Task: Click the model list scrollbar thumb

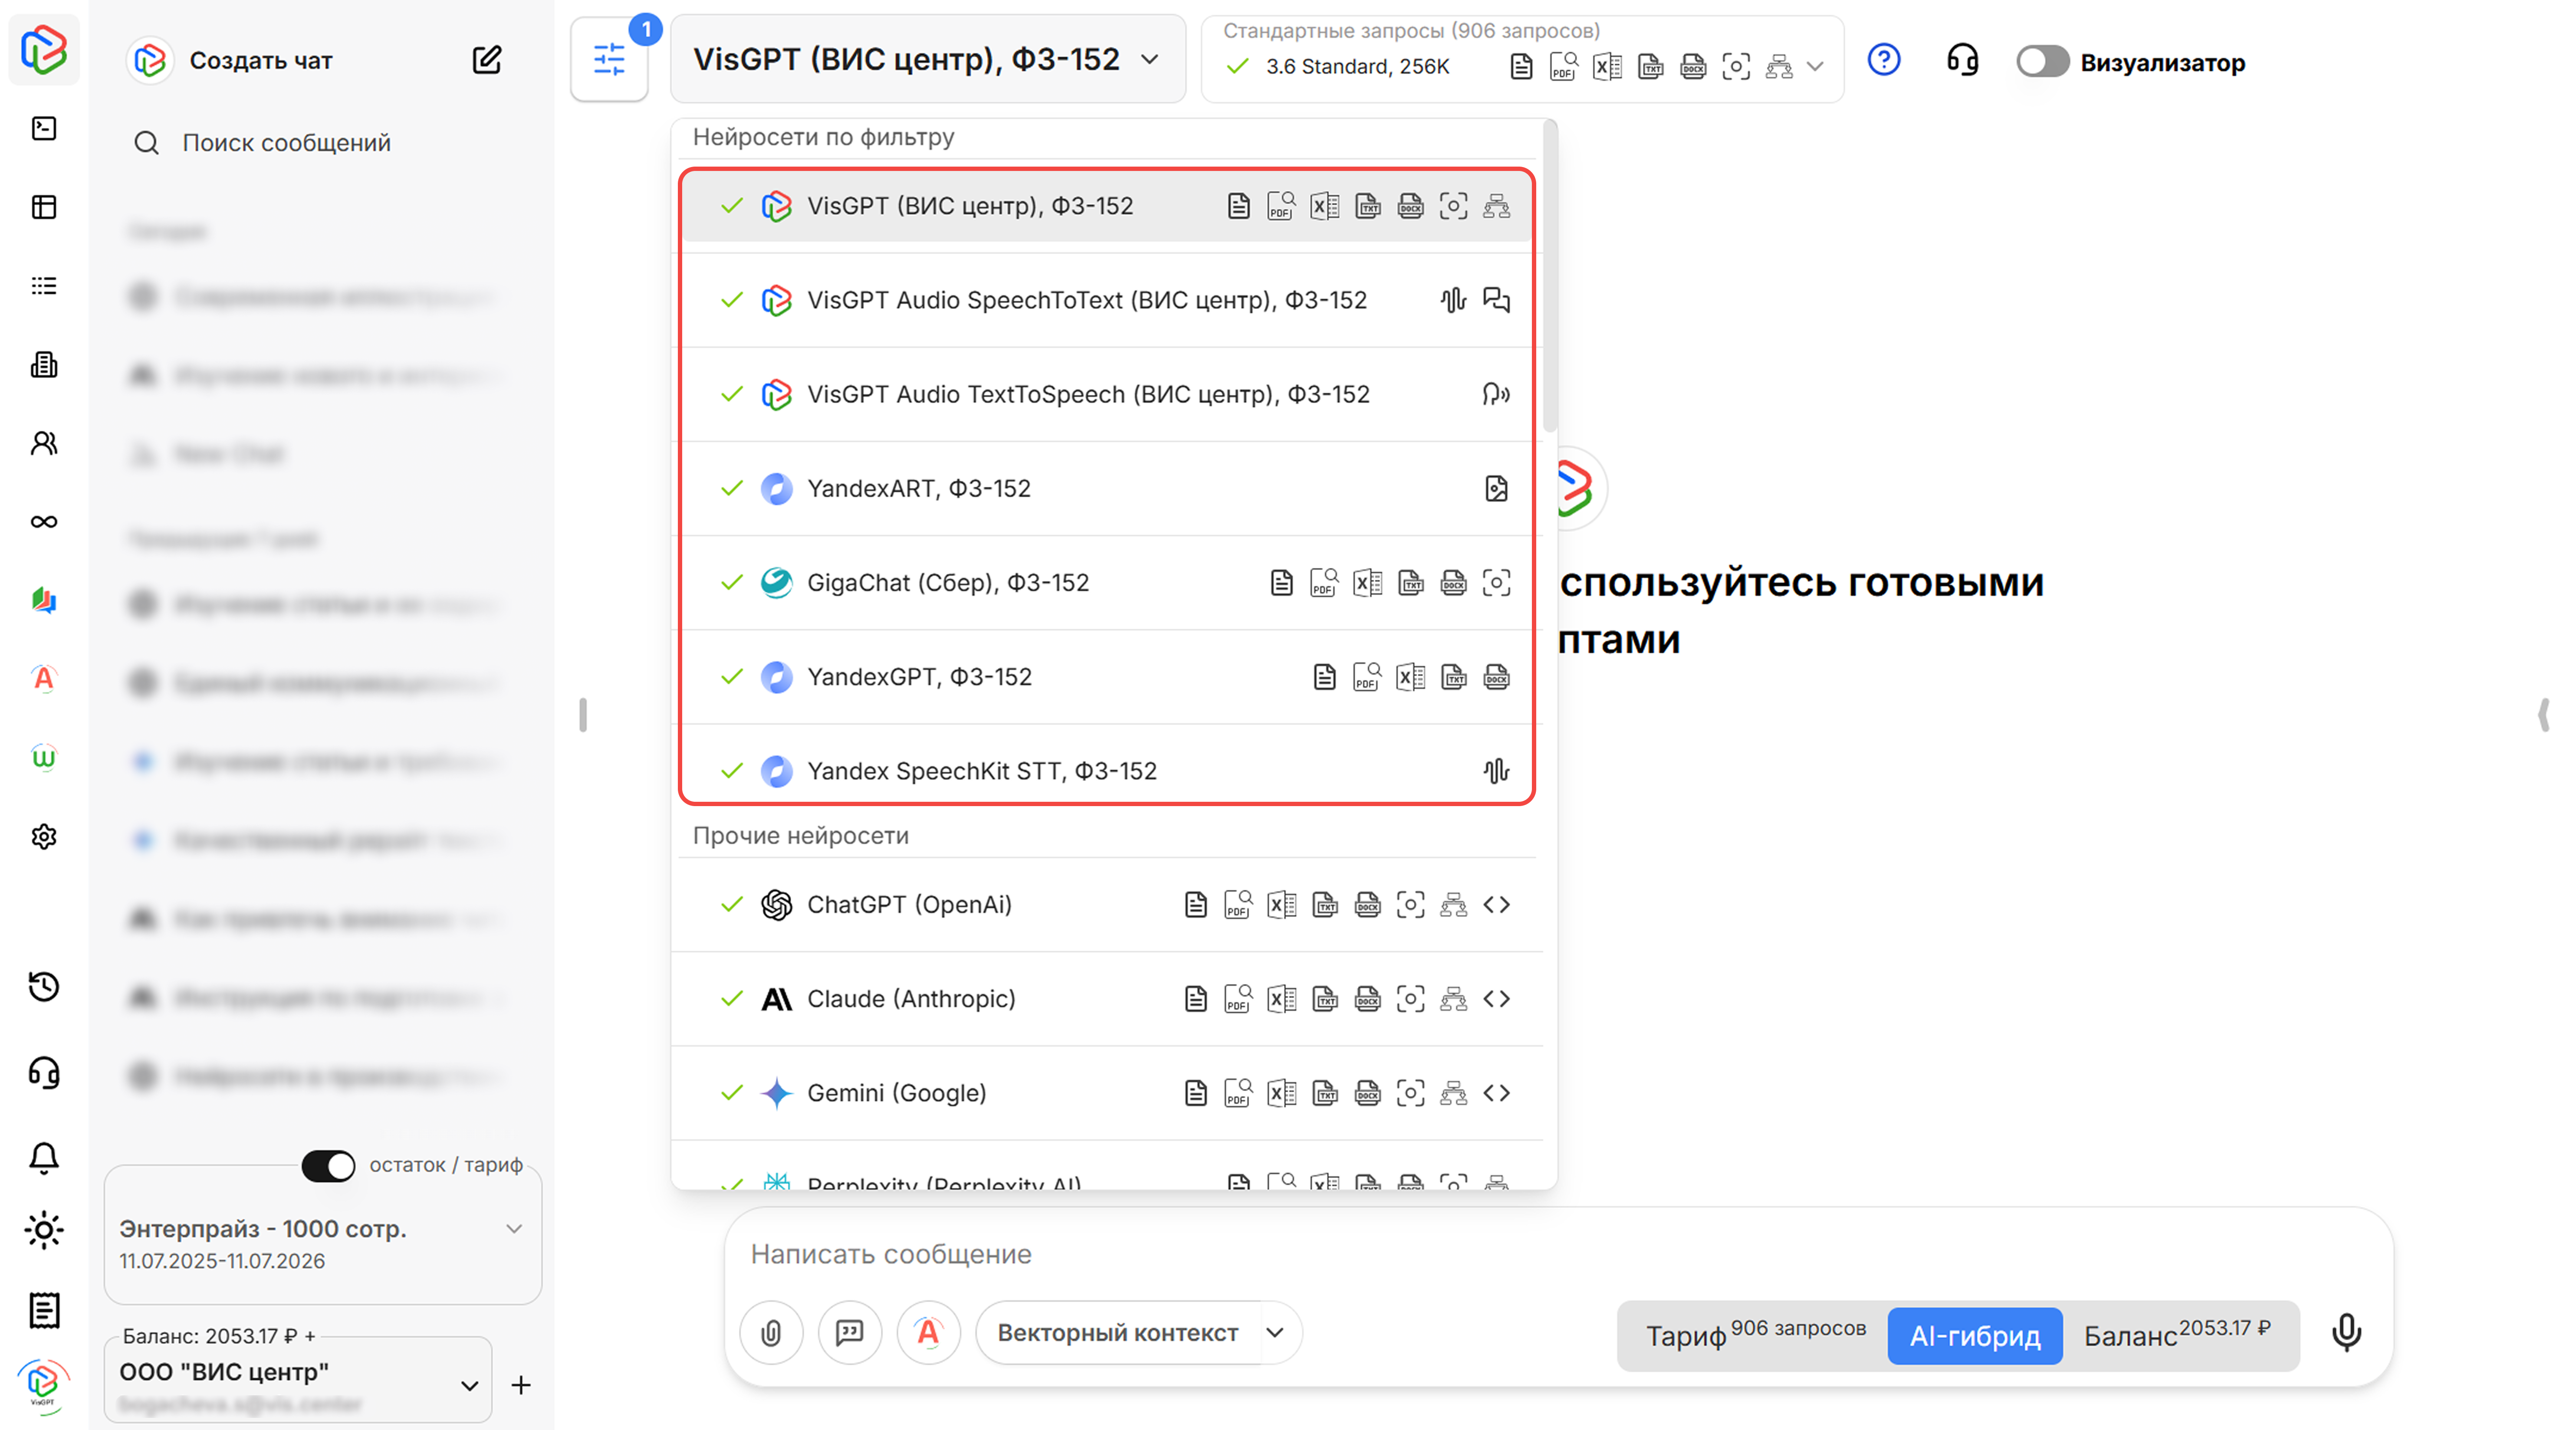Action: click(x=1550, y=277)
